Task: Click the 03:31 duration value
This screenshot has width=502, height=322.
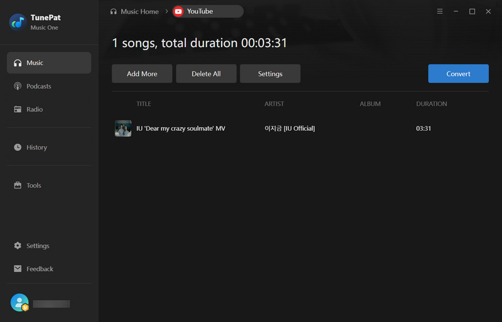Action: [423, 128]
